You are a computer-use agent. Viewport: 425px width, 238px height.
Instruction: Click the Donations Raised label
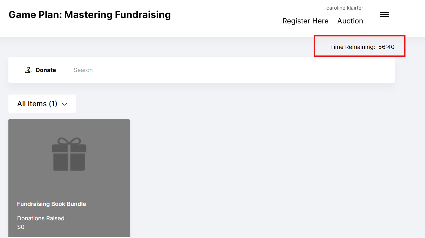coord(41,218)
